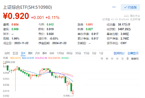Screen dimensions: 145x98
Task: Select the 60分 chart period tab
Action: pyautogui.click(x=70, y=53)
